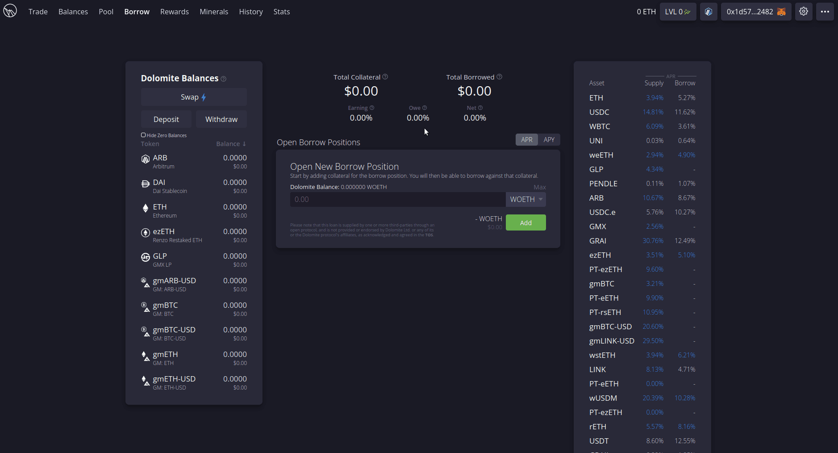
Task: Click the ETH diamond token icon
Action: point(145,208)
